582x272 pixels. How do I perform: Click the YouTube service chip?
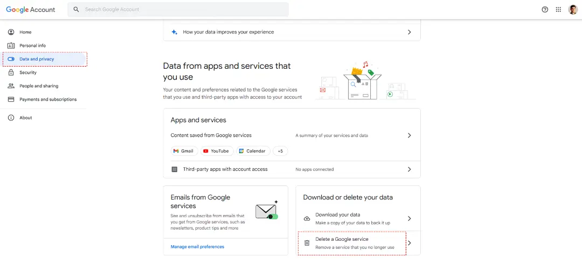pyautogui.click(x=217, y=151)
